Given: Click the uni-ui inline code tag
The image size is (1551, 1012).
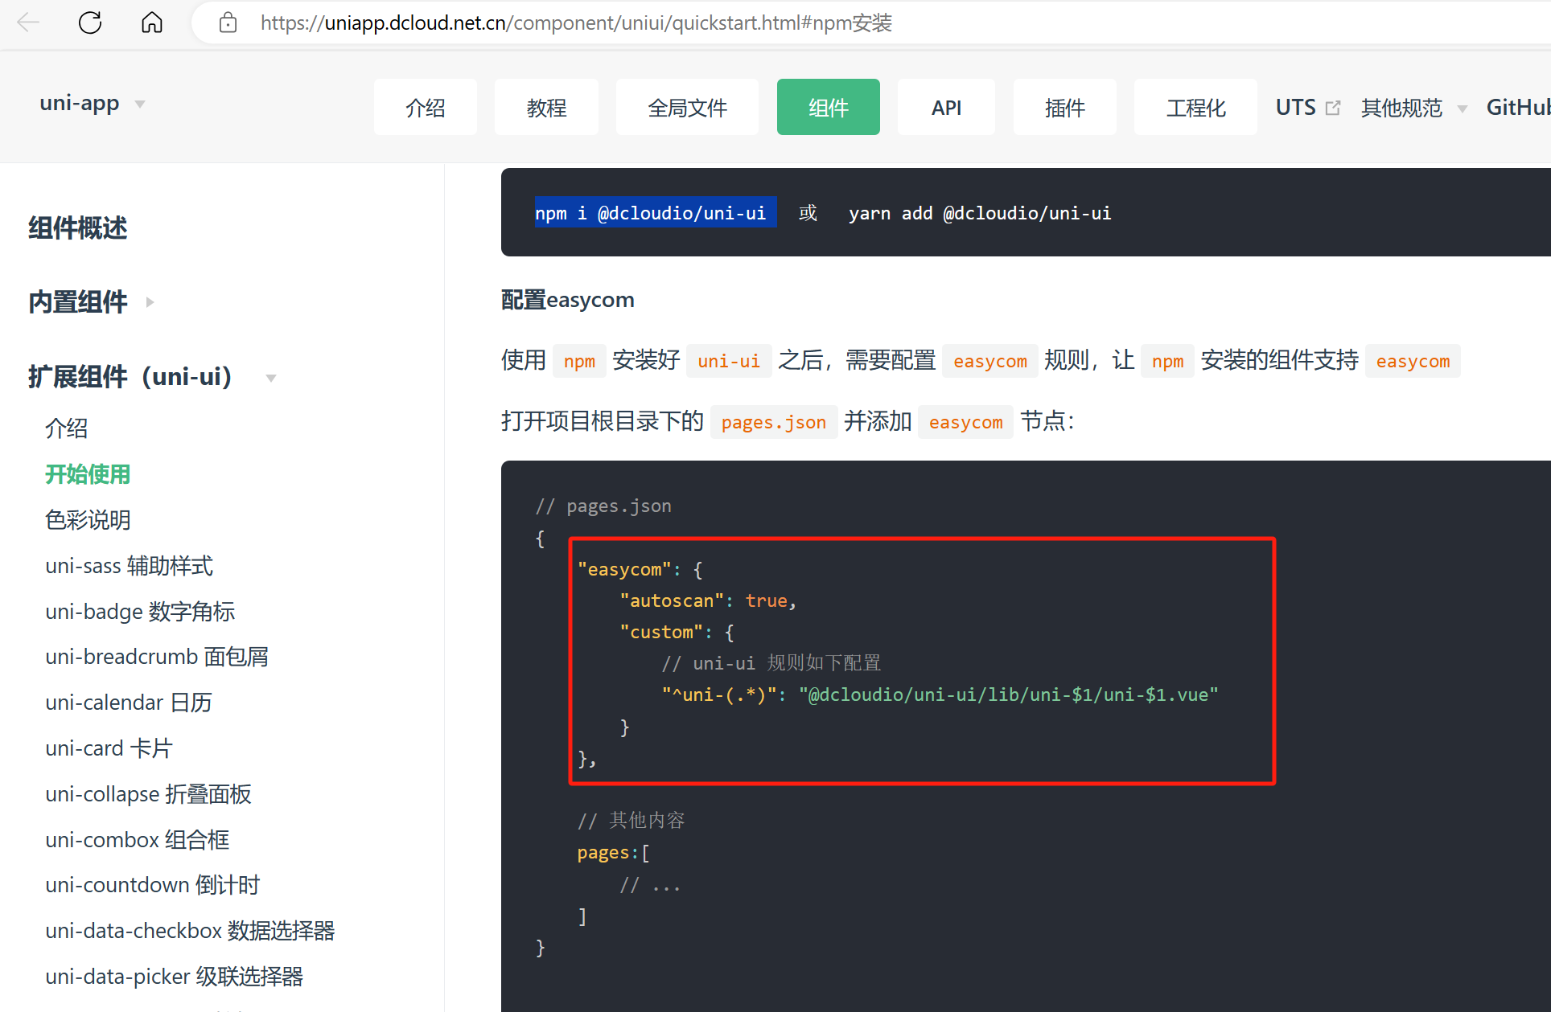Looking at the screenshot, I should [729, 361].
